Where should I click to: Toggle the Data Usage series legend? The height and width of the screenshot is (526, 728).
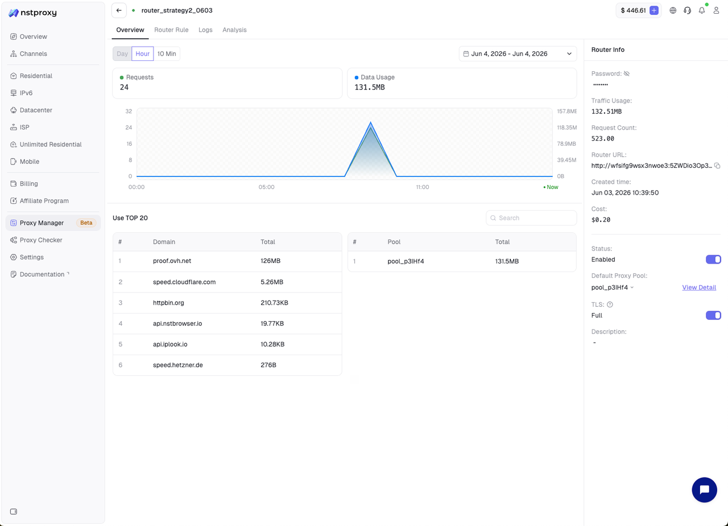(x=374, y=77)
